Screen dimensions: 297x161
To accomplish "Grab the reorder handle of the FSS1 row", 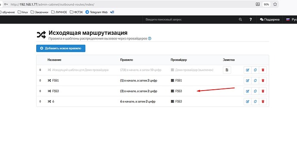I will pos(40,81).
